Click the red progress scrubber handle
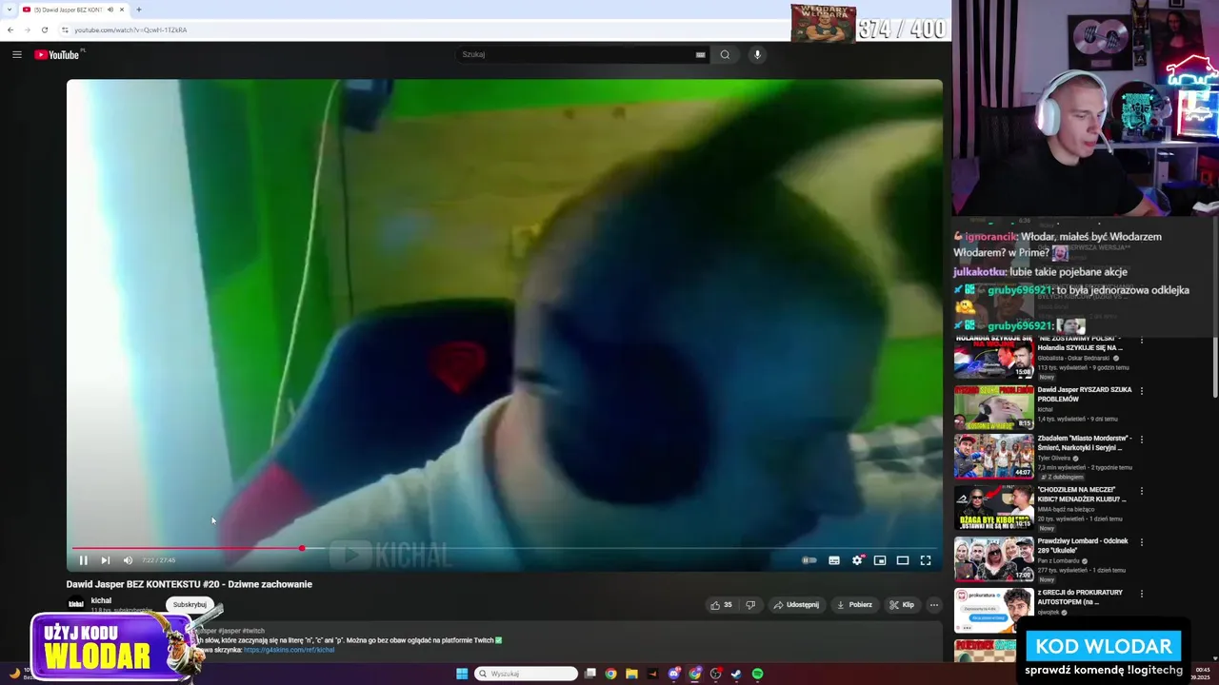This screenshot has width=1219, height=685. [302, 548]
